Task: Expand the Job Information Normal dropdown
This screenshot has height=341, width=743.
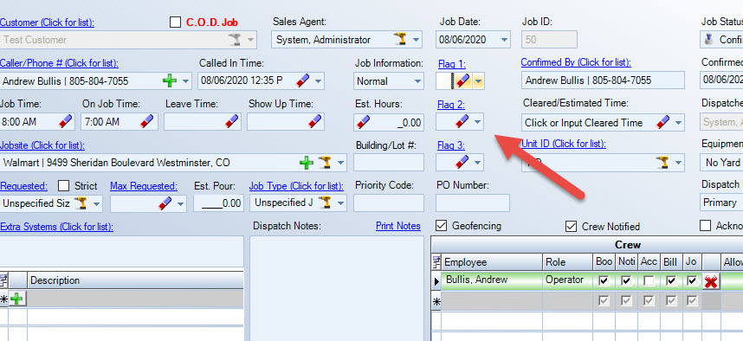Action: click(417, 81)
